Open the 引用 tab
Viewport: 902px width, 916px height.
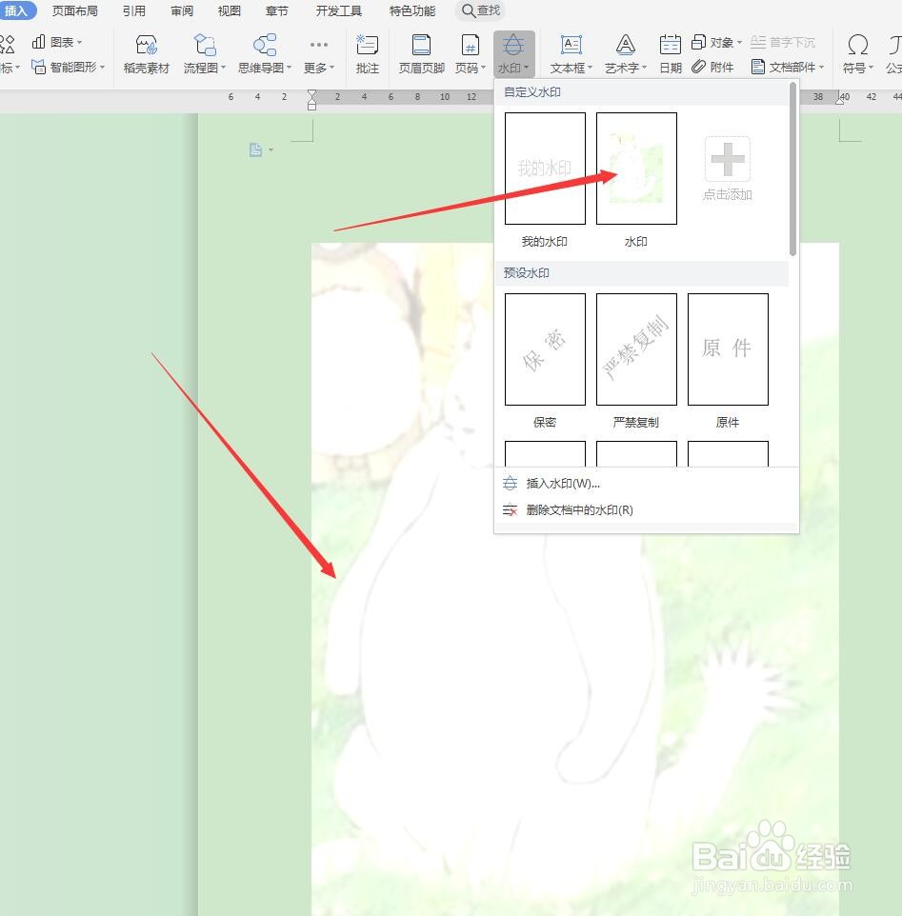[x=134, y=10]
